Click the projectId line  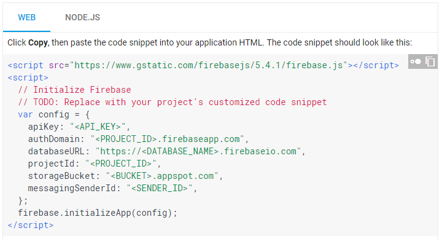tap(95, 164)
